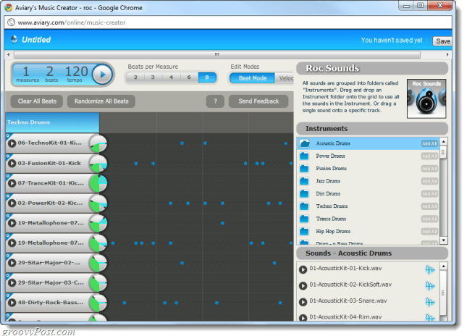Save the untitled project
This screenshot has height=336, width=467.
(x=442, y=41)
